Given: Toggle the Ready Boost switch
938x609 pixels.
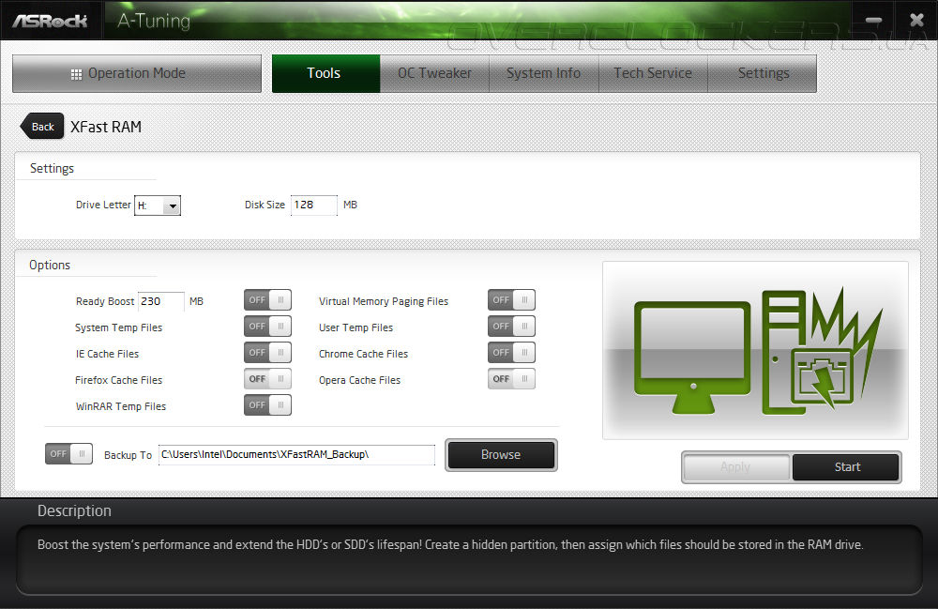Looking at the screenshot, I should 267,300.
